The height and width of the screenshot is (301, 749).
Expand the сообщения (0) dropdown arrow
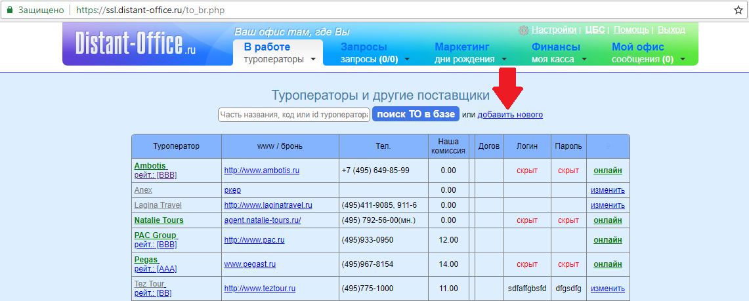click(x=683, y=60)
